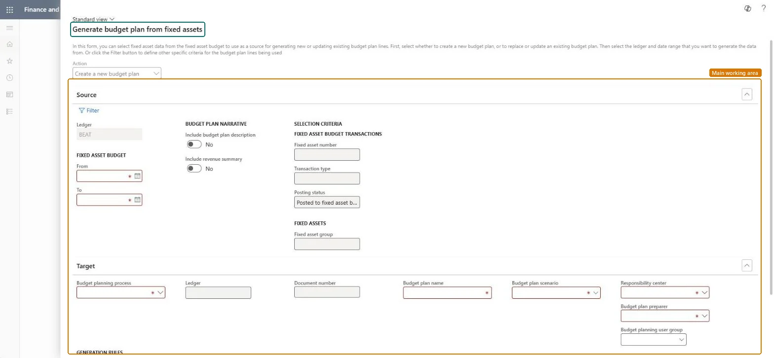
Task: Open Workspaces icon in the sidebar
Action: click(9, 95)
